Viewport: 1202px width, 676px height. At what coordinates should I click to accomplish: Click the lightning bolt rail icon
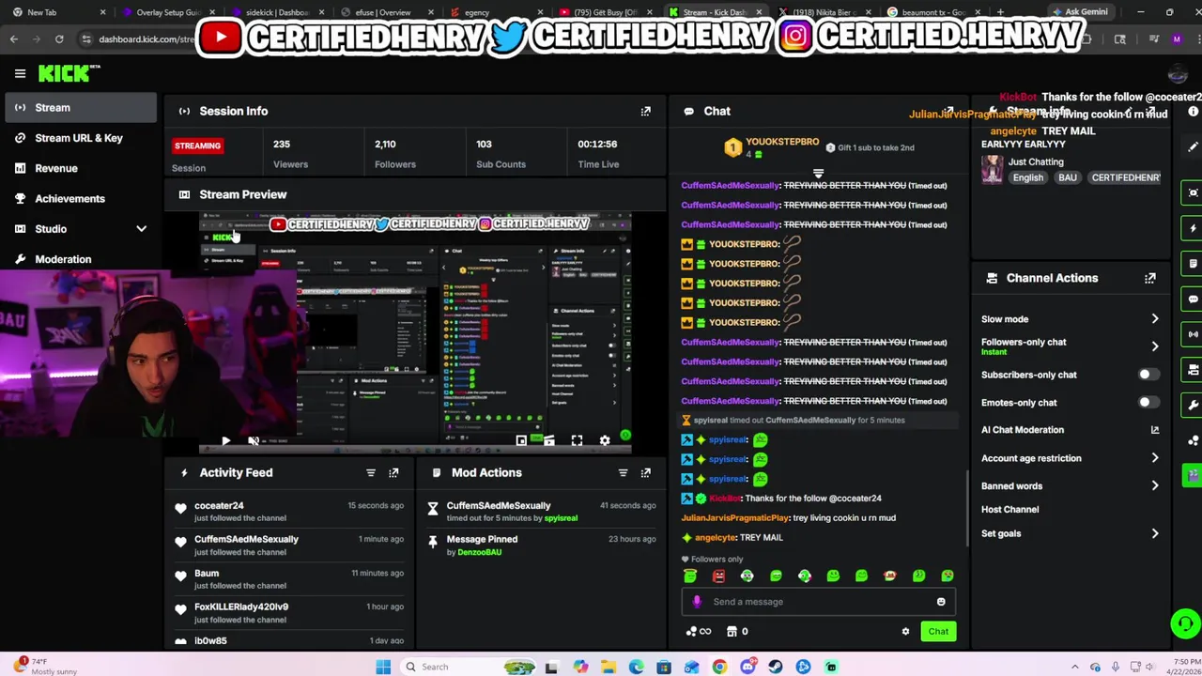pos(1193,228)
